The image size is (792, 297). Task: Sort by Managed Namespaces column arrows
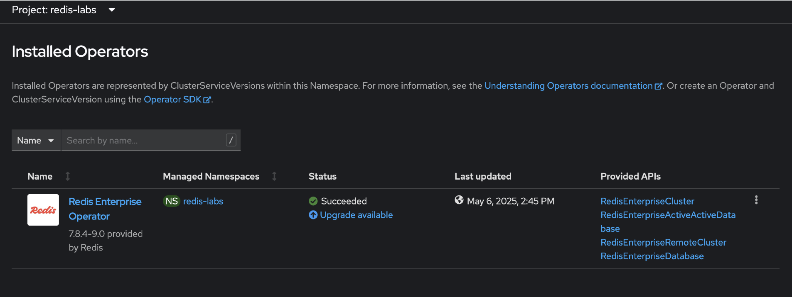coord(274,176)
